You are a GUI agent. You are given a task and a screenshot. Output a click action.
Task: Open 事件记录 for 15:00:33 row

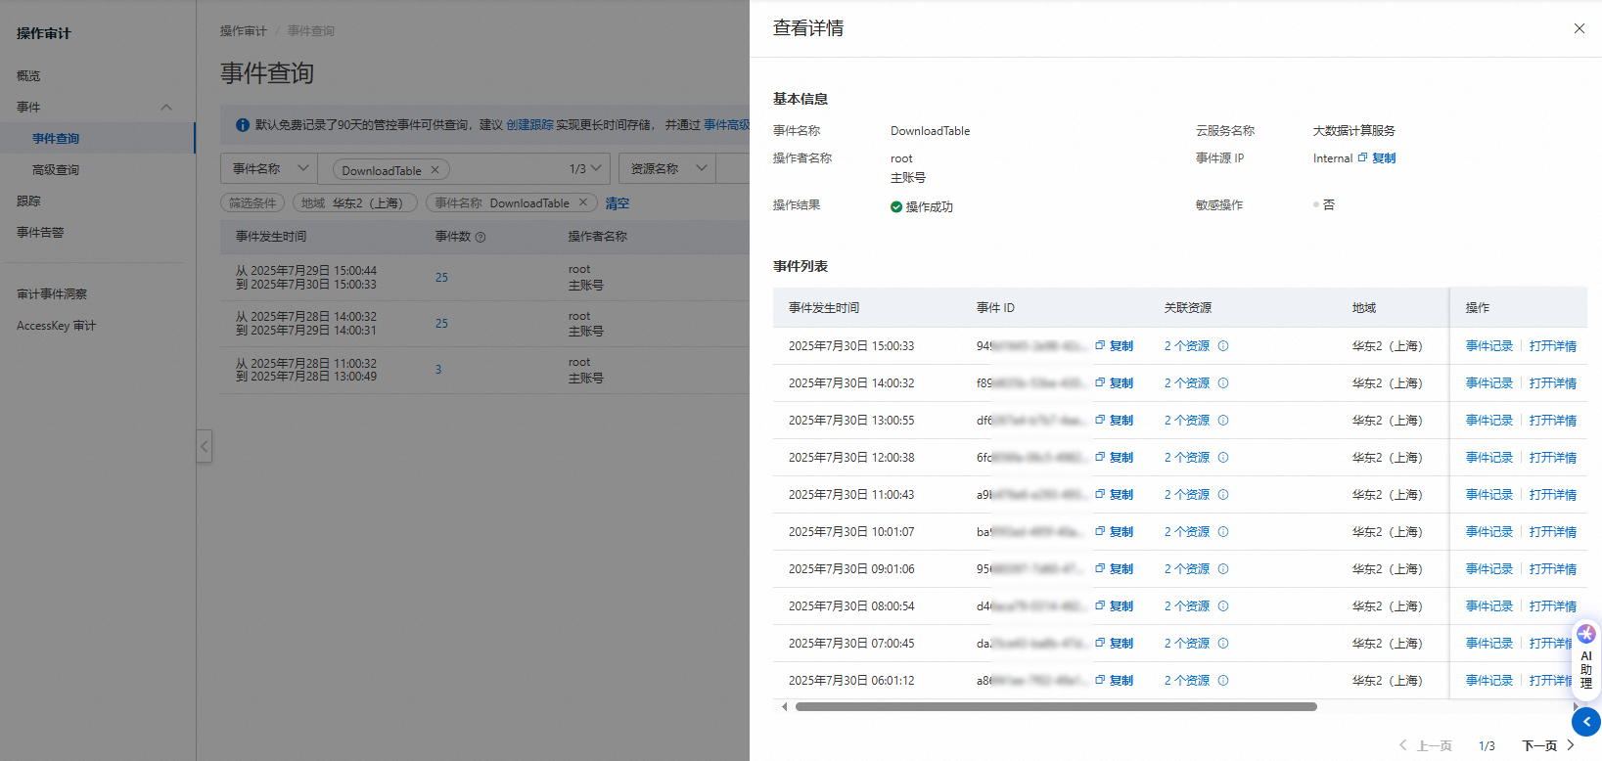(1489, 345)
